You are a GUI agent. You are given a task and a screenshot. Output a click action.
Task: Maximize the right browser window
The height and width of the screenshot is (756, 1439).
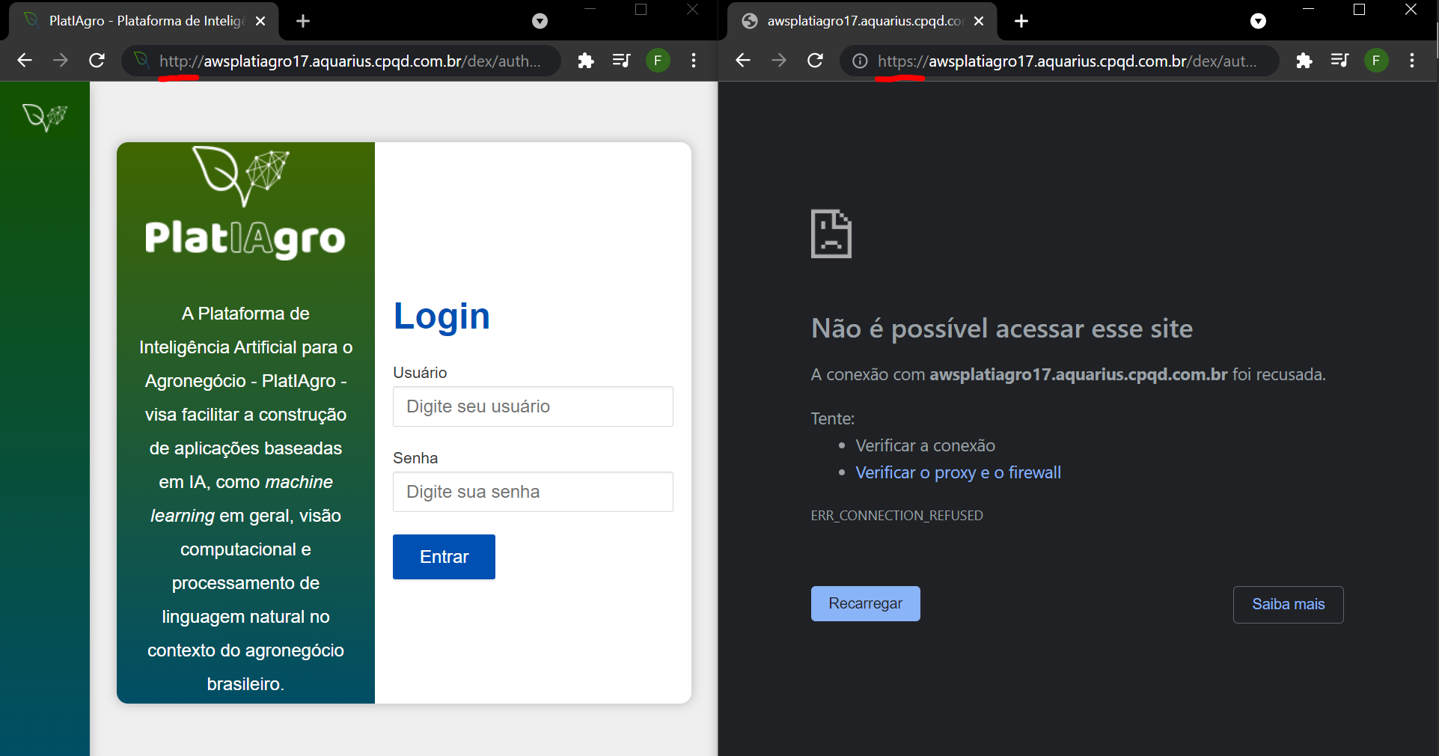point(1360,9)
